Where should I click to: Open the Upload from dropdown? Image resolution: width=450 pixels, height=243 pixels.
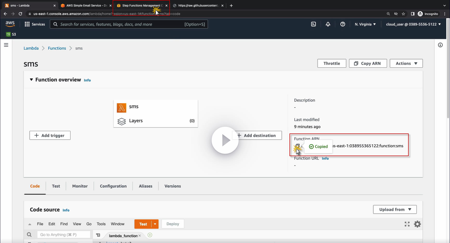pyautogui.click(x=395, y=209)
